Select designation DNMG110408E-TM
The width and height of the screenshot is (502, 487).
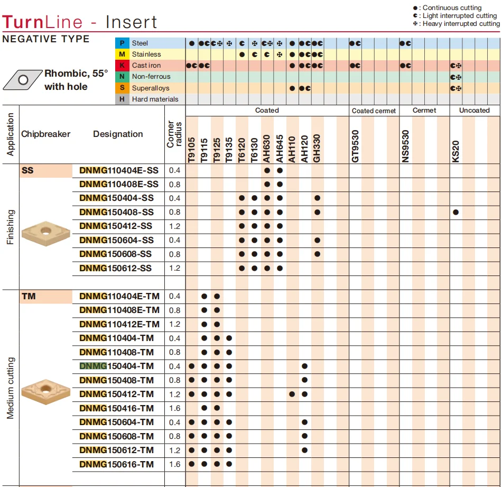point(119,310)
